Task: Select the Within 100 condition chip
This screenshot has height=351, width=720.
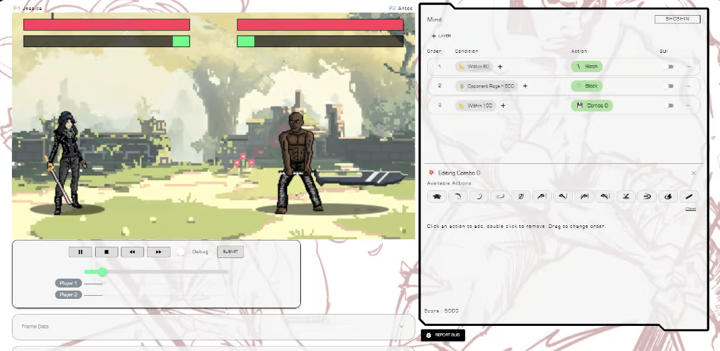Action: 476,105
